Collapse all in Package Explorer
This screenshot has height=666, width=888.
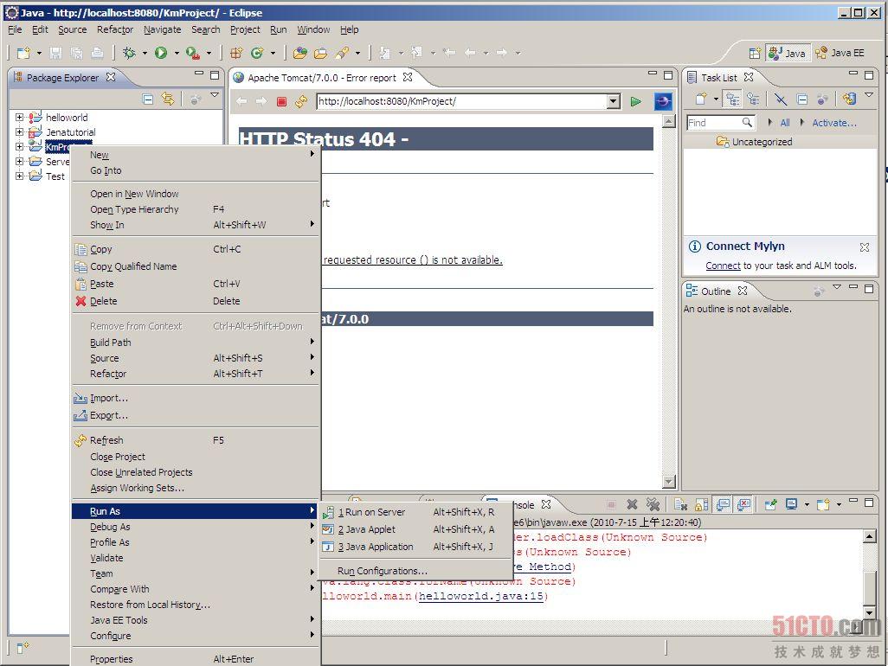coord(148,99)
